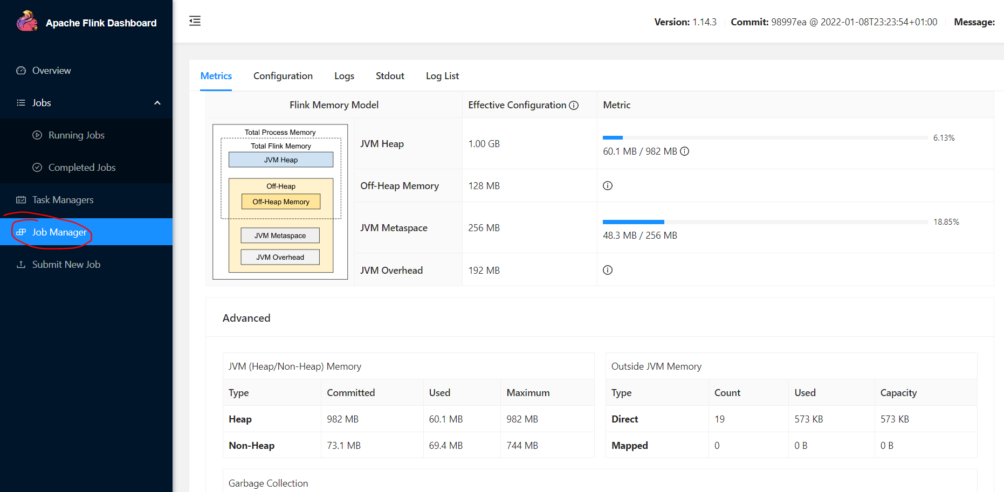Click the 48.3 MB / 256 MB metric text

tap(640, 235)
